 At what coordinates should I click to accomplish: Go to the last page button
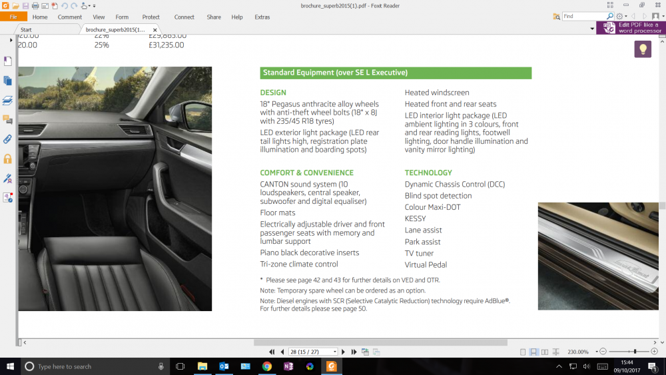click(354, 352)
